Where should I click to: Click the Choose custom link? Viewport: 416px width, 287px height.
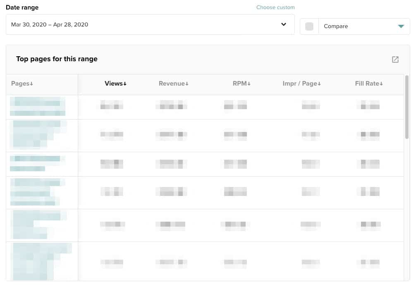[275, 7]
